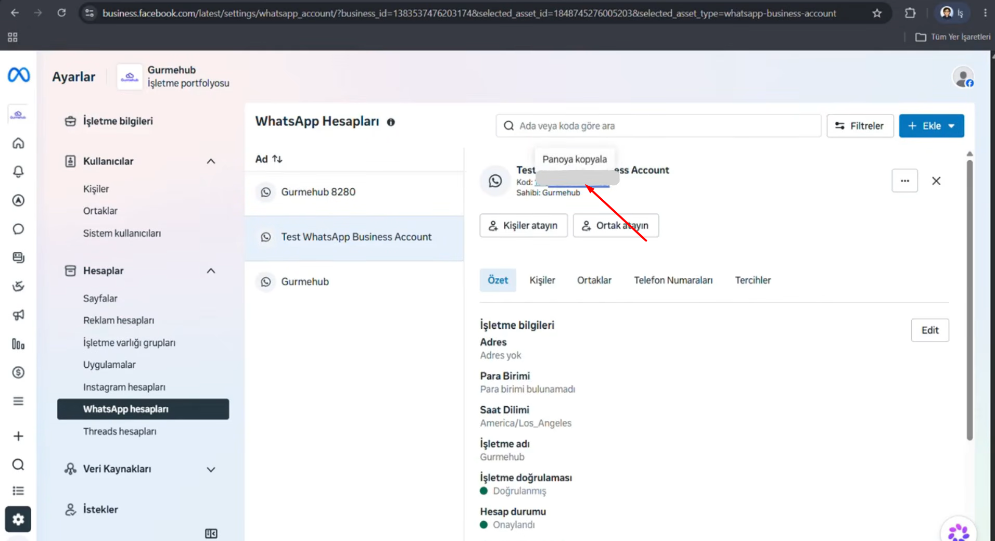Click the info icon beside WhatsApp Hesapları

point(391,122)
